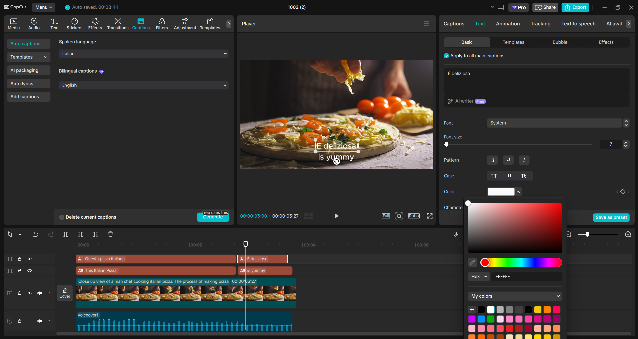Save the caption style as preset
638x339 pixels.
(x=611, y=217)
